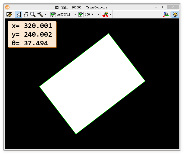The width and height of the screenshot is (184, 154).
Task: Click the y= 240.002 readout text
Action: (x=32, y=34)
